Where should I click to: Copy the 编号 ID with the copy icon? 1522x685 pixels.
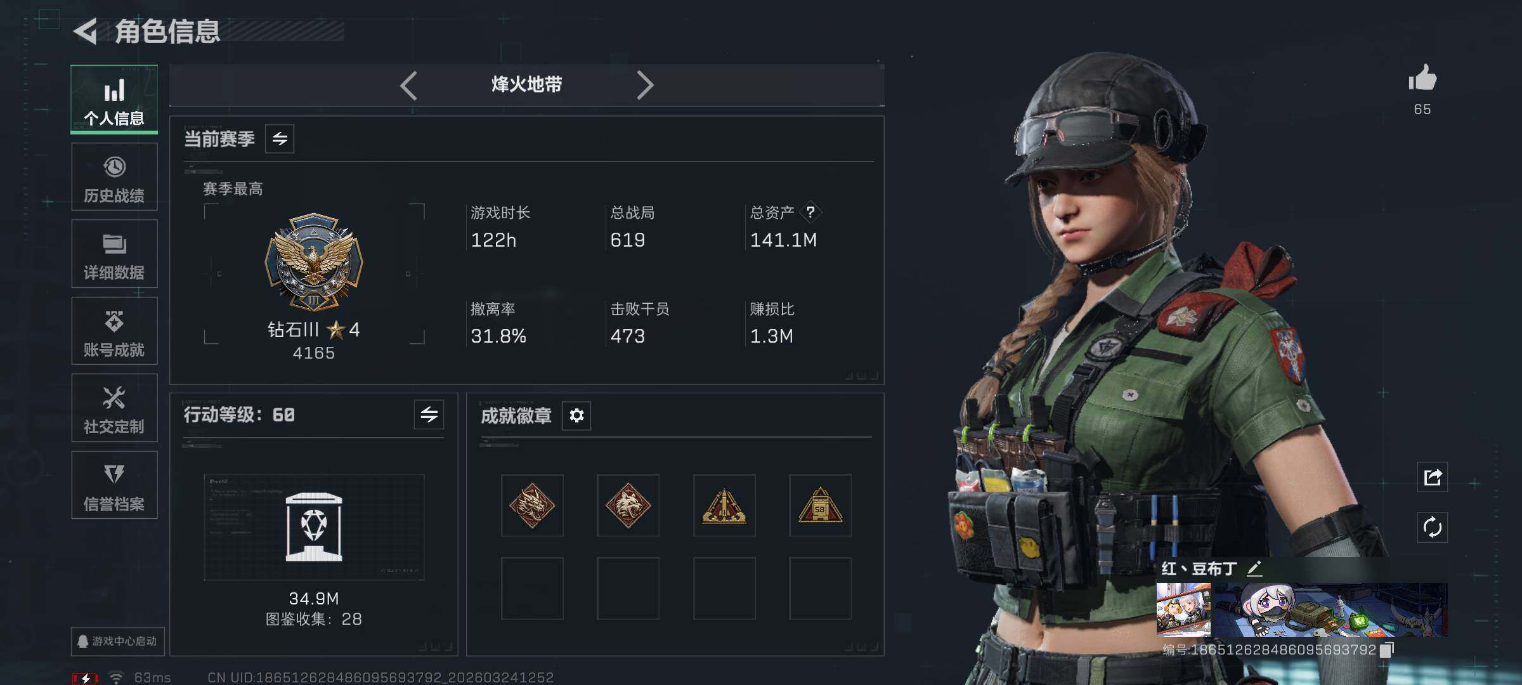point(1386,649)
